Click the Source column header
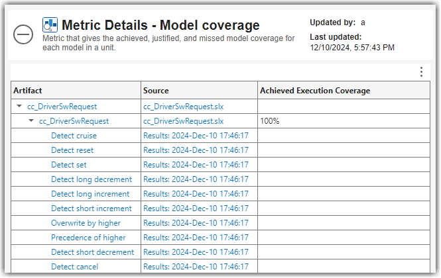This screenshot has width=441, height=278. coord(199,91)
